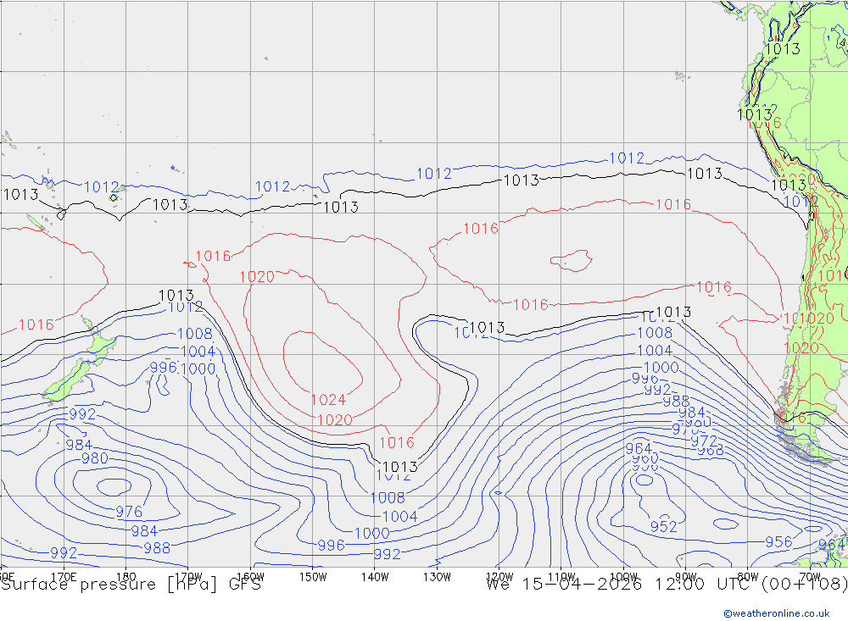Click the 170E longitude label

(x=64, y=577)
